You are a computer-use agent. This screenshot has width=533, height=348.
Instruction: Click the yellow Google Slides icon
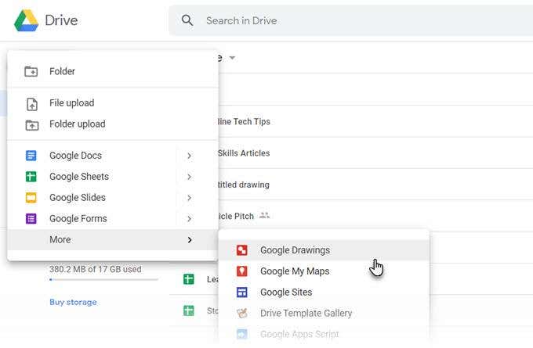click(31, 198)
